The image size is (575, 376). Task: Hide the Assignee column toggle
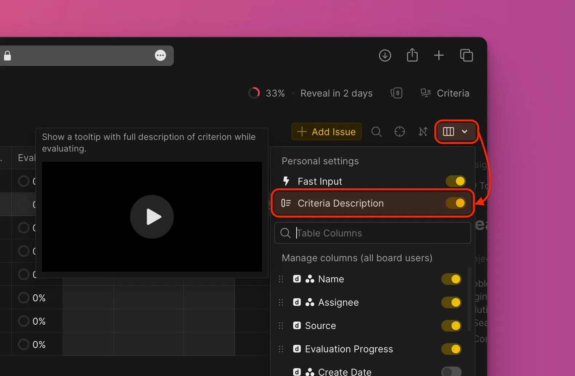[x=451, y=302]
